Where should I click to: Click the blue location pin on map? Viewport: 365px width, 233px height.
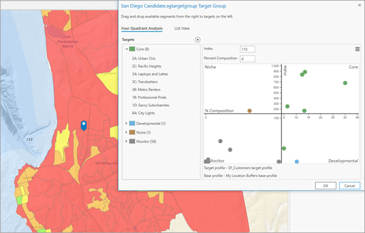point(84,126)
